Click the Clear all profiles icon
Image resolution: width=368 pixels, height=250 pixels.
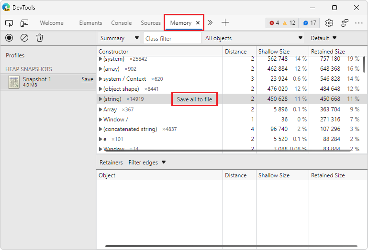24,38
